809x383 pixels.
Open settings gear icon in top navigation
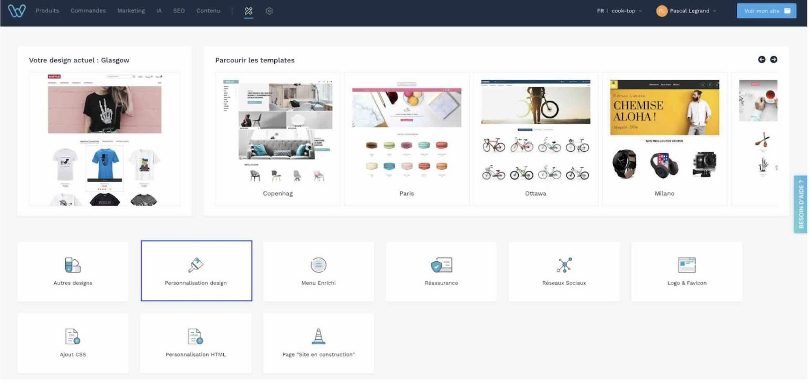click(269, 11)
